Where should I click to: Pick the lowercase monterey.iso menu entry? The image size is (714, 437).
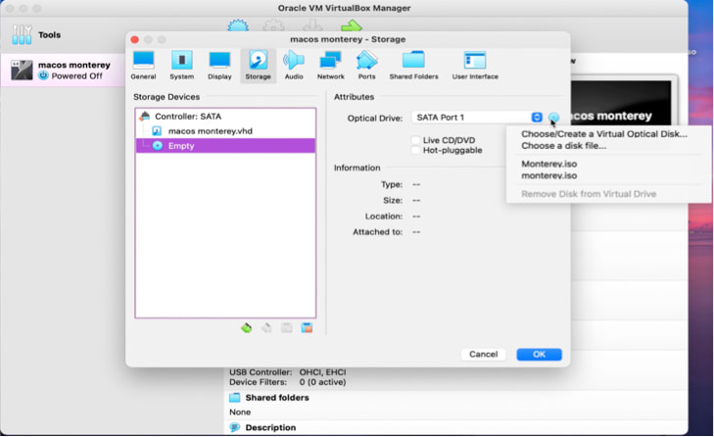[x=548, y=175]
